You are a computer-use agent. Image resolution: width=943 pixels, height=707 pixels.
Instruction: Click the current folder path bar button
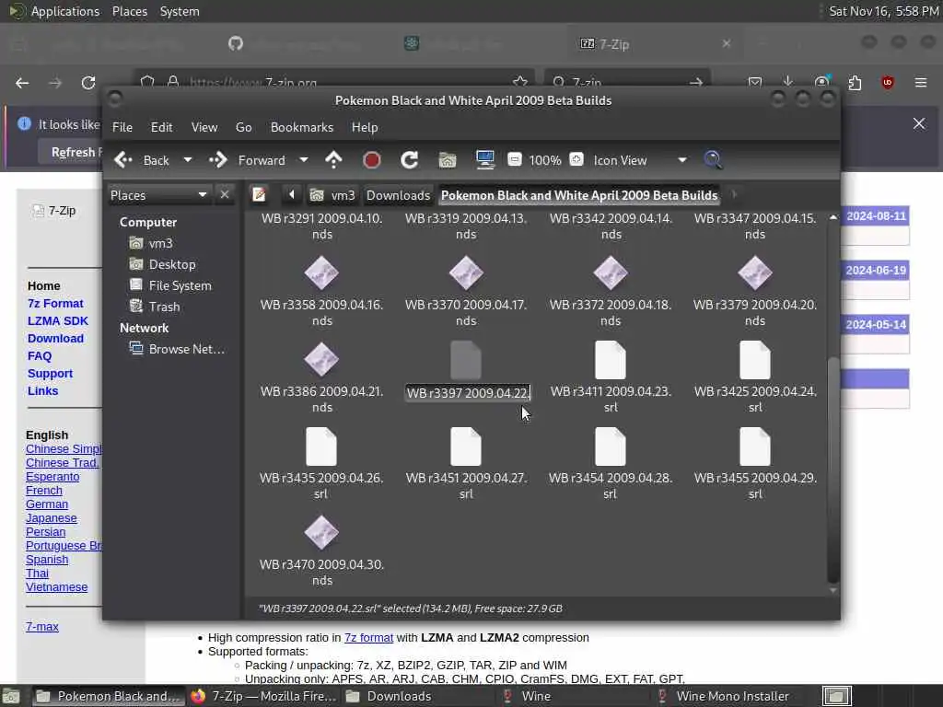click(x=579, y=195)
